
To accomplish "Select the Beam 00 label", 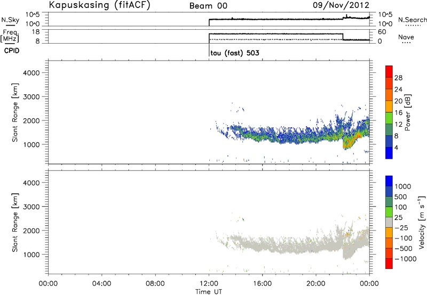I will tap(208, 6).
